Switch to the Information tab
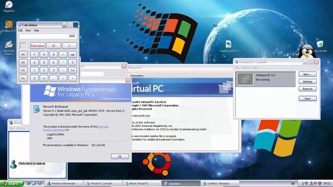The width and height of the screenshot is (333, 187). (x=136, y=75)
